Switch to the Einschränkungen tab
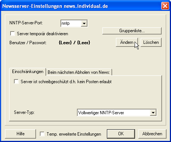171x142 pixels. (x=28, y=72)
